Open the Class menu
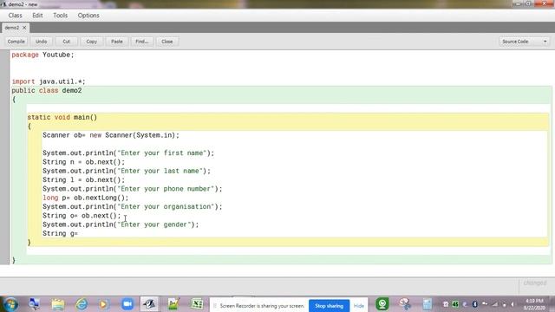 16,16
